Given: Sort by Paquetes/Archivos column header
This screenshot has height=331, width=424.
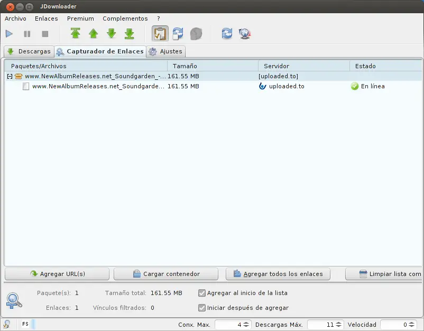Looking at the screenshot, I should pyautogui.click(x=86, y=66).
